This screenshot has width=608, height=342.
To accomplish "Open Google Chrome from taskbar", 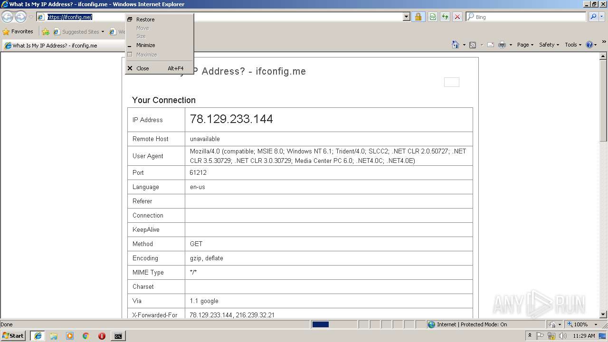I will pos(86,336).
